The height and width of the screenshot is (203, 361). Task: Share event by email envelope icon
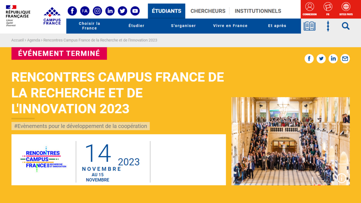tap(345, 59)
